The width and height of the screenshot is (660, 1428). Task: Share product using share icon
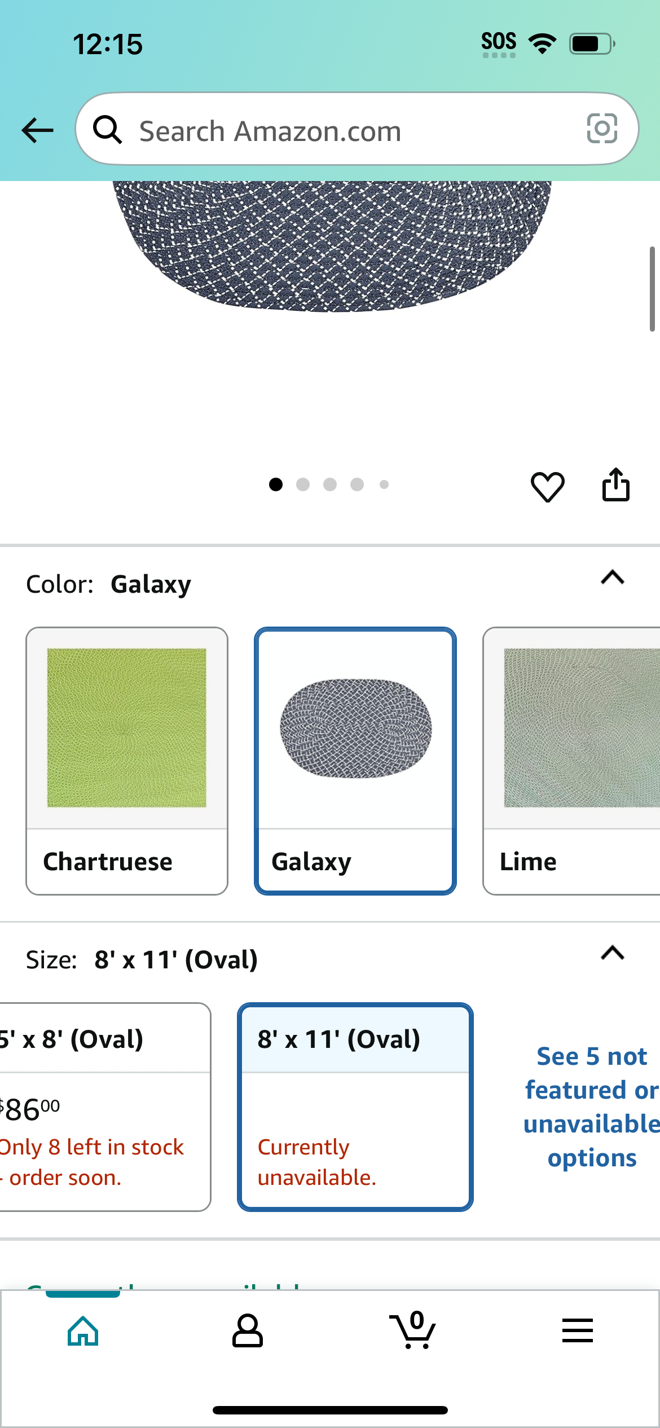pos(615,485)
